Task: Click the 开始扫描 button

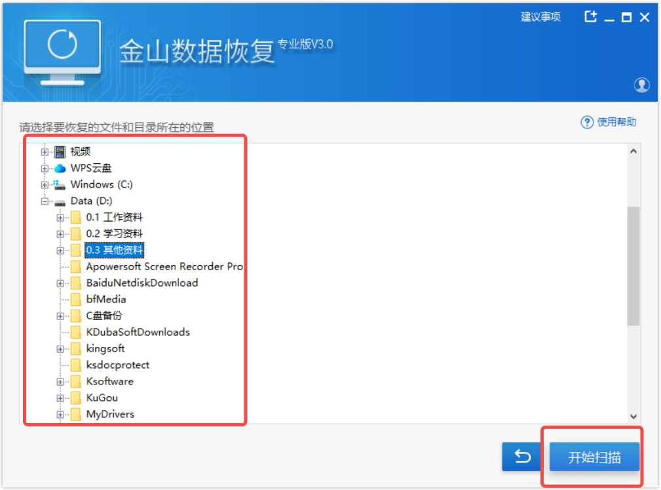Action: pos(594,457)
